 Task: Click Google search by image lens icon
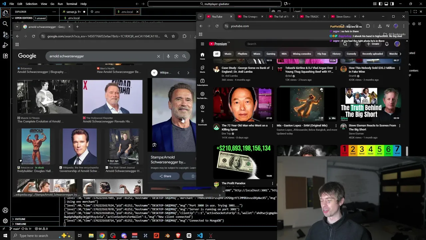[x=176, y=56]
